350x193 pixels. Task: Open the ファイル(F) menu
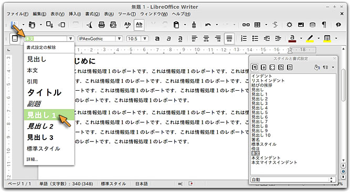tap(17, 14)
